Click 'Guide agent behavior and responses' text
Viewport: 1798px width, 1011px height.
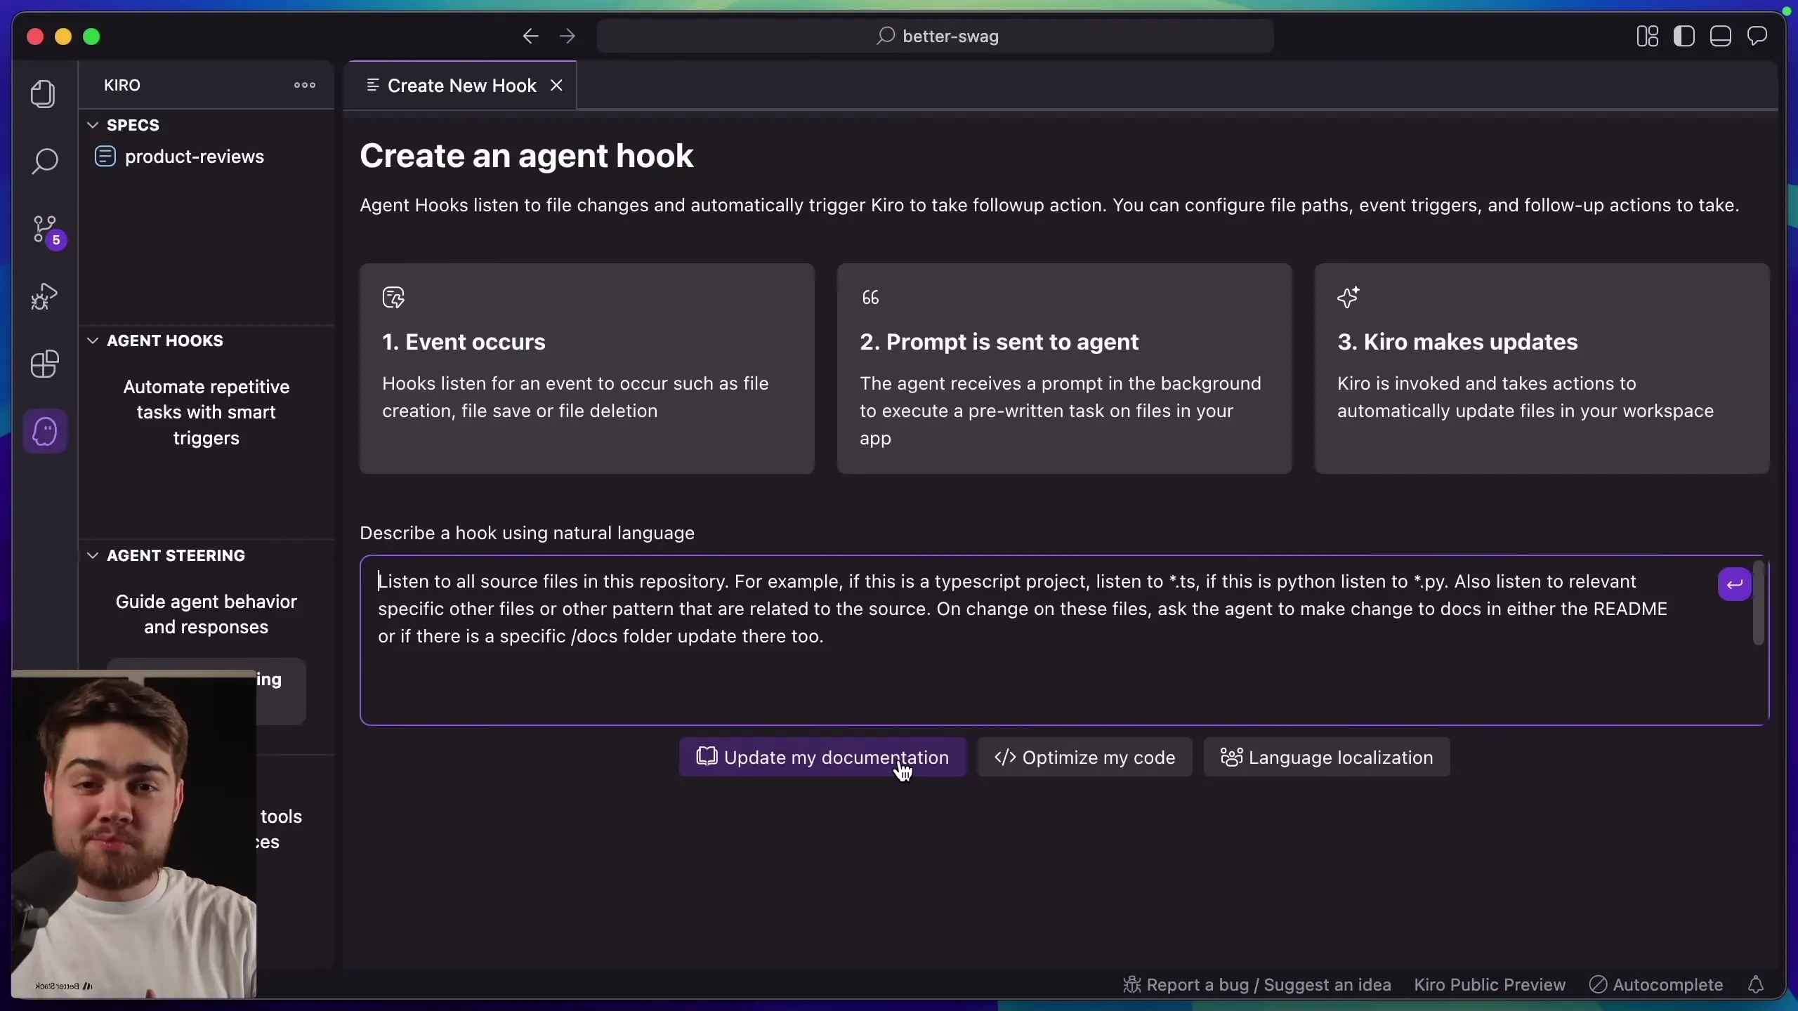tap(206, 614)
